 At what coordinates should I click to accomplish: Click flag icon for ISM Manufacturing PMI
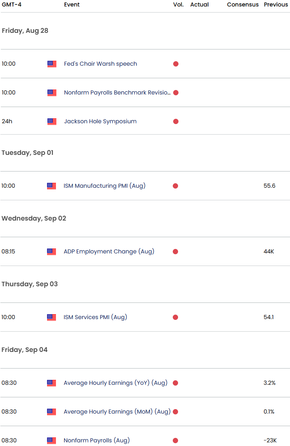tap(52, 186)
